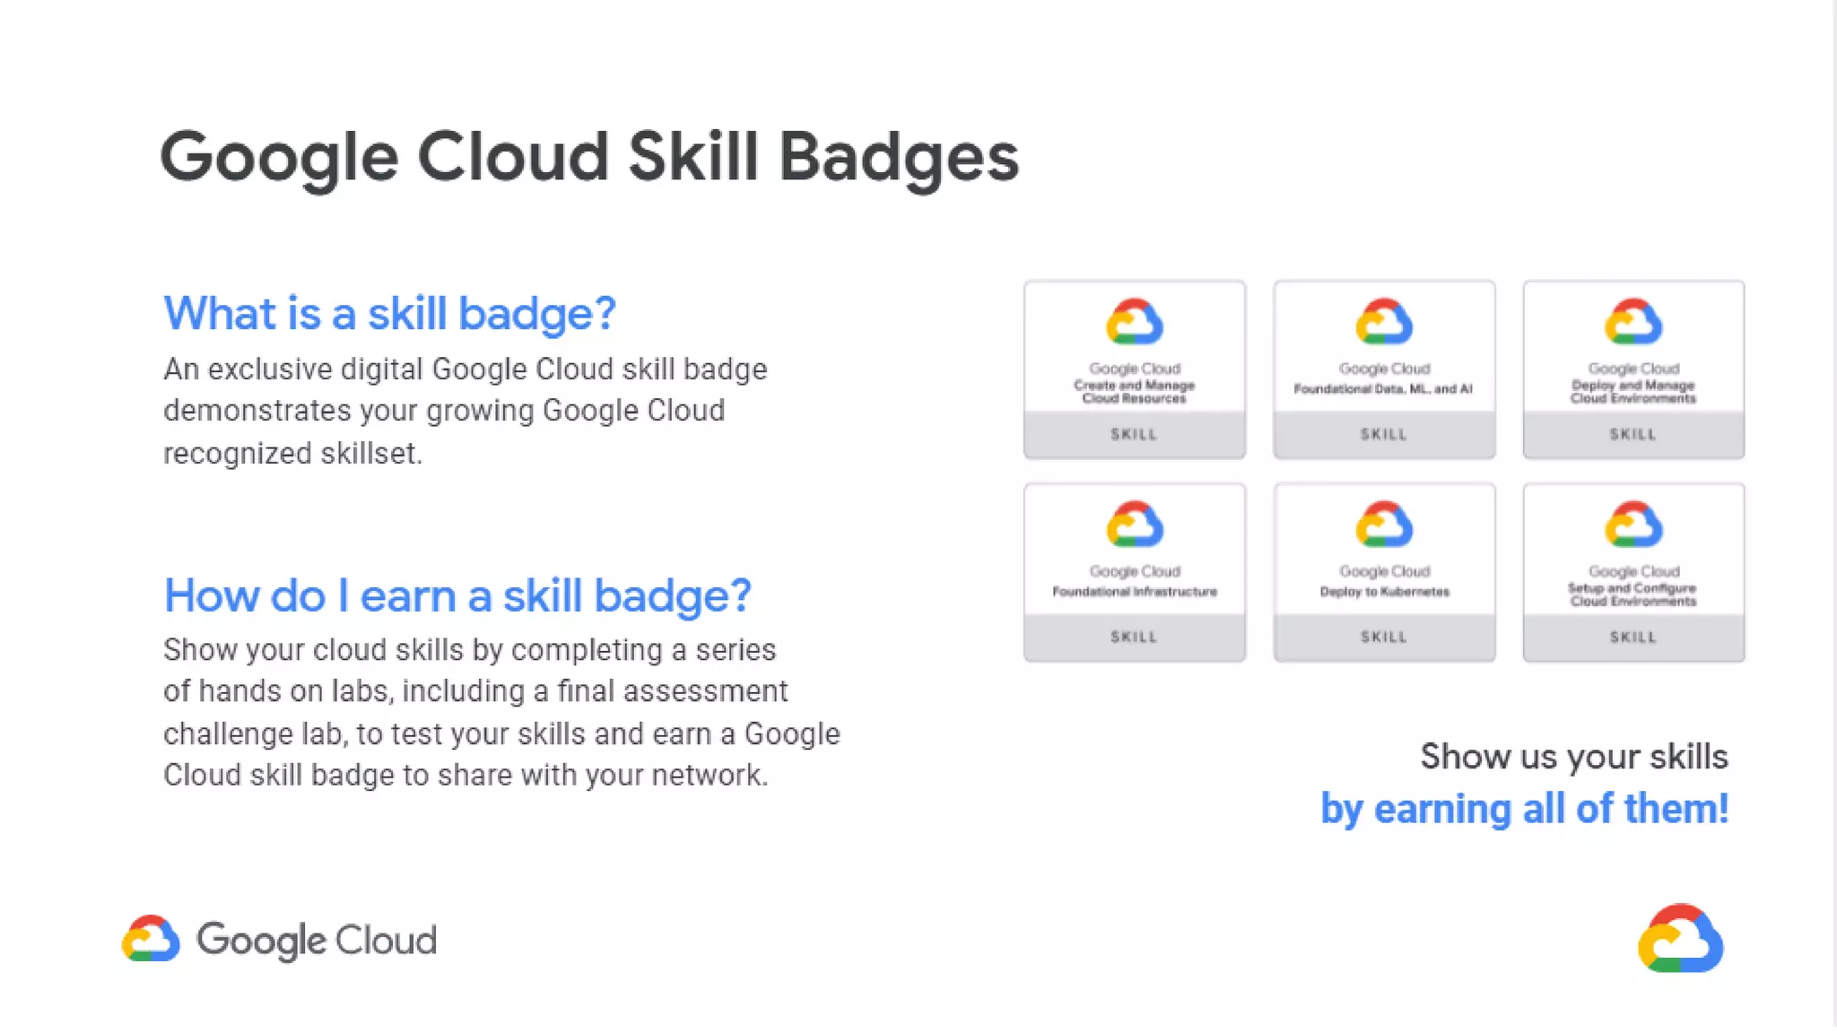Click the large cloud icon at bottom right

click(1680, 939)
